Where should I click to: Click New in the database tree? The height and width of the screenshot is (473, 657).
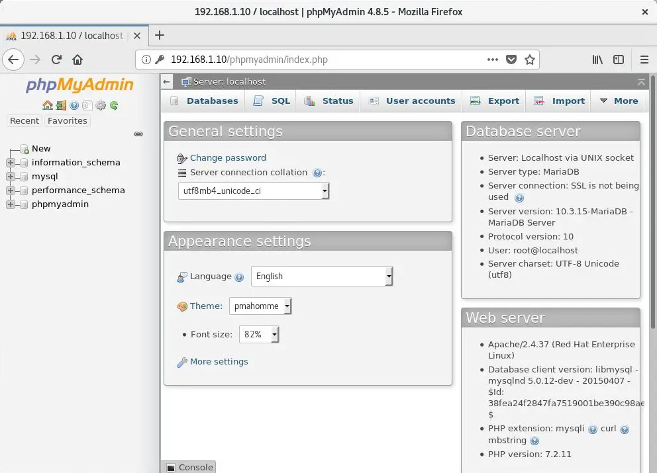coord(41,149)
